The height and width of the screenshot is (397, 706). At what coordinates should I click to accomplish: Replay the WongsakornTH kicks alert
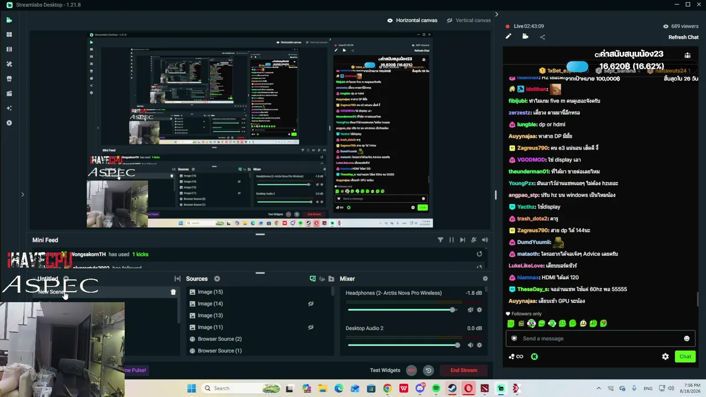tap(479, 254)
